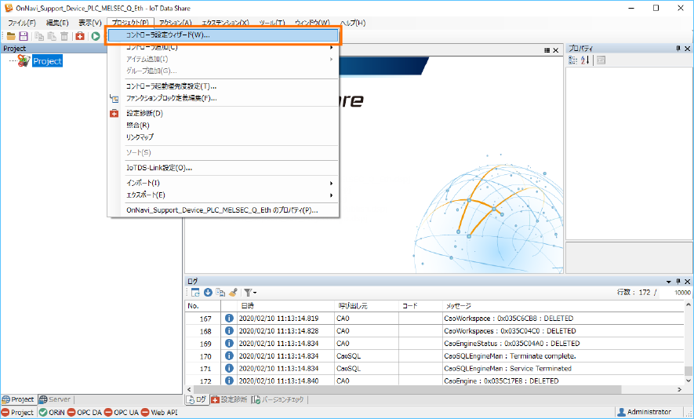Select the Project node in tree
The width and height of the screenshot is (694, 419).
coord(47,61)
